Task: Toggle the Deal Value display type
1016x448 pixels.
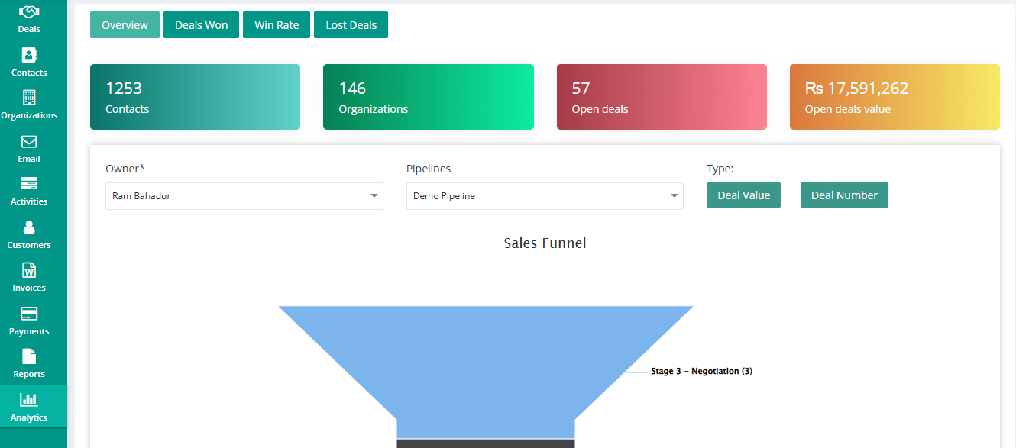Action: (x=743, y=195)
